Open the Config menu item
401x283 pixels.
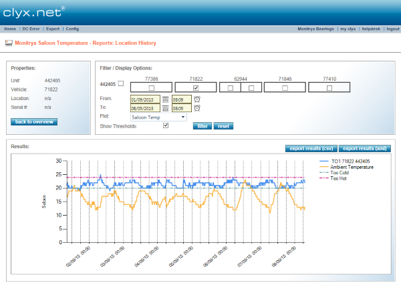[72, 29]
